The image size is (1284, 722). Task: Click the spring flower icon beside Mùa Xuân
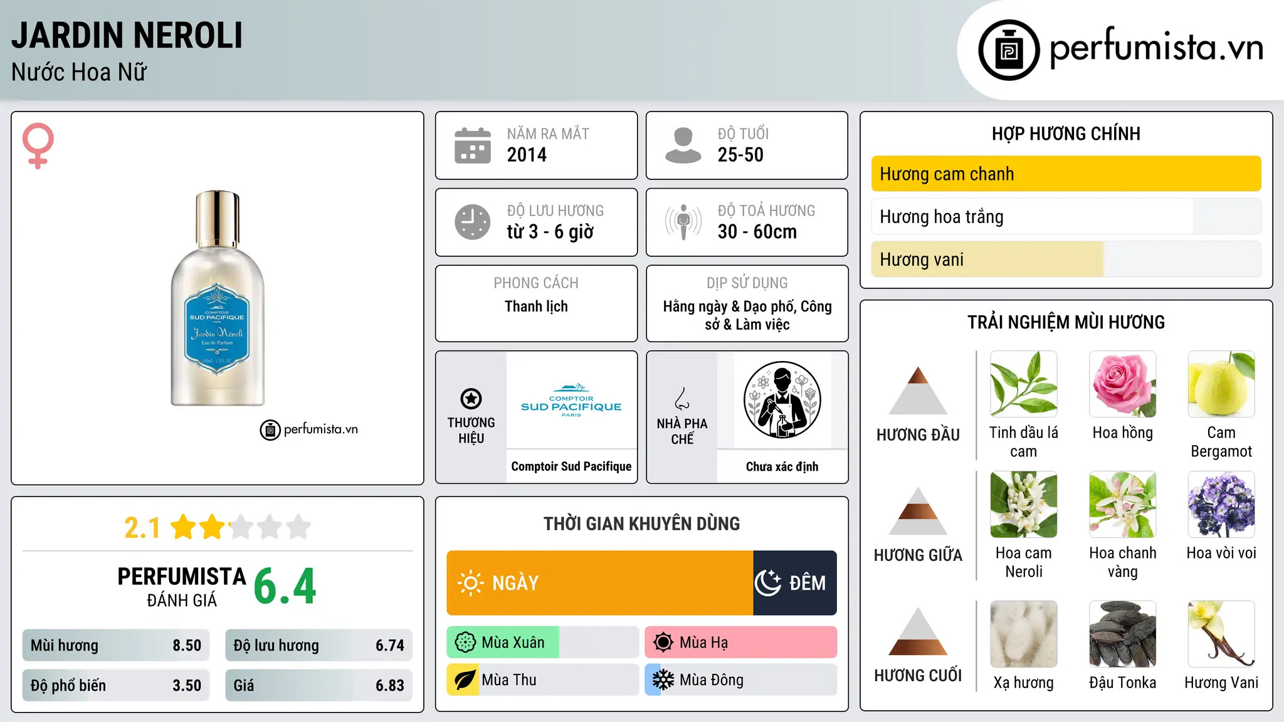coord(465,642)
